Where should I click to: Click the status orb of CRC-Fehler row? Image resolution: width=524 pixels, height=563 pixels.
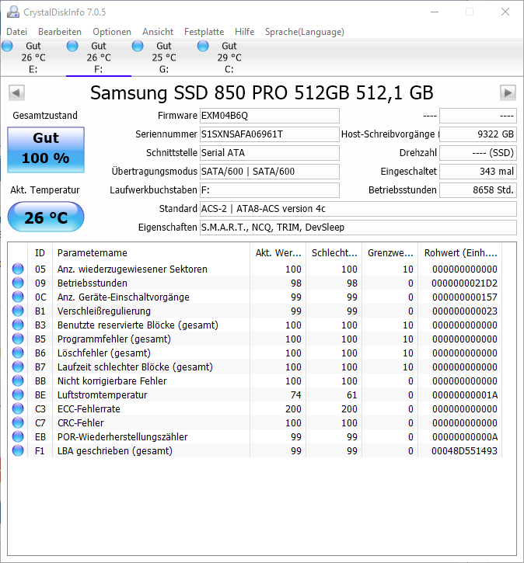coord(18,422)
